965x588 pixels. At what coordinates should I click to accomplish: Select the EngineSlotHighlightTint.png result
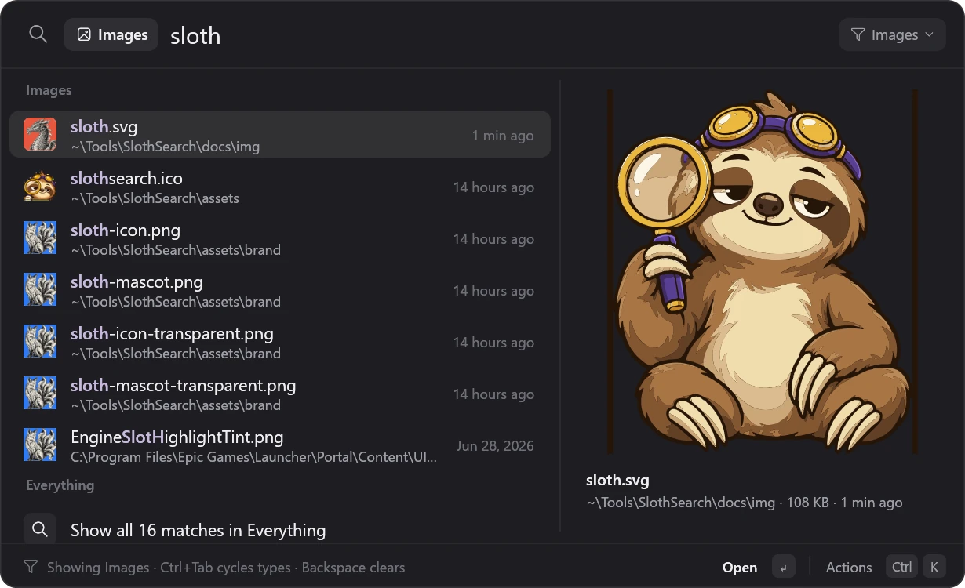280,445
